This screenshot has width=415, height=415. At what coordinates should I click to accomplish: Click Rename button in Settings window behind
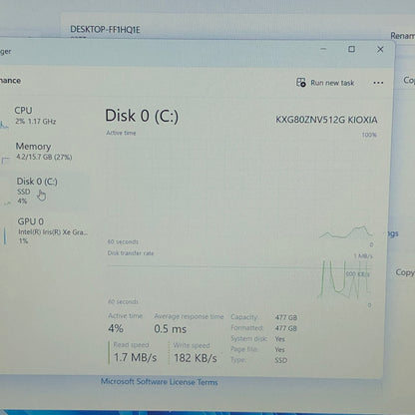pyautogui.click(x=402, y=36)
